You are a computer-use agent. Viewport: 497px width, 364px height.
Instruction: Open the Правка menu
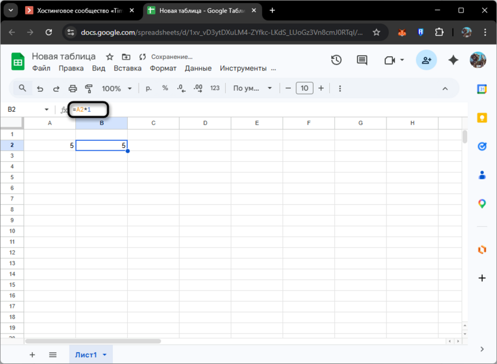point(71,69)
